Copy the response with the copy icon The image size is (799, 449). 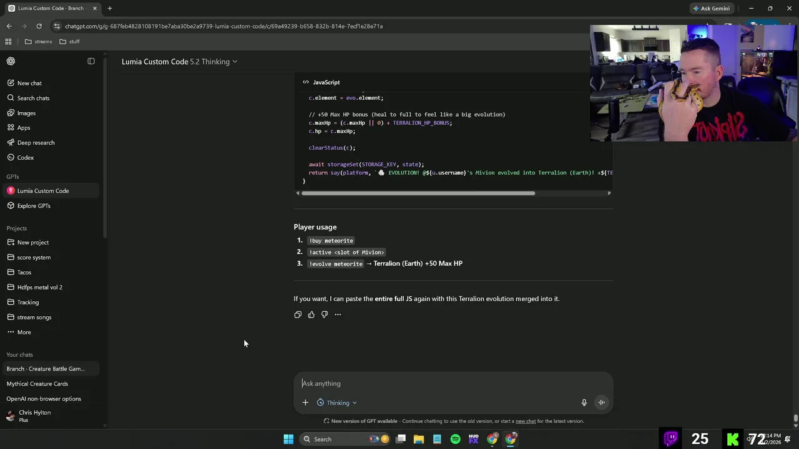[298, 314]
